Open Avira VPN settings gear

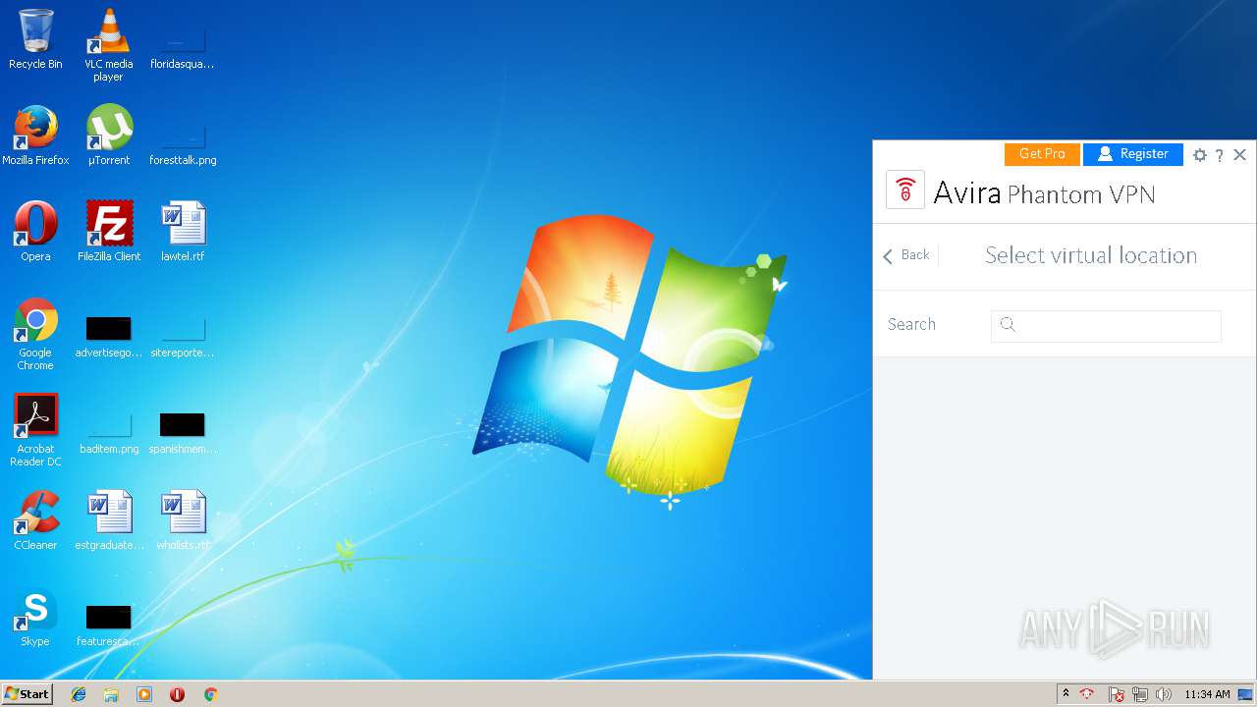pos(1199,155)
